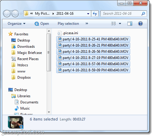Select the 8-25-41 PM MOV file
This screenshot has height=137, width=154.
[x=93, y=39]
